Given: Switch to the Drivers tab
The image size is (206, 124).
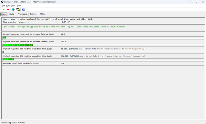Looking at the screenshot, I should (33, 14).
